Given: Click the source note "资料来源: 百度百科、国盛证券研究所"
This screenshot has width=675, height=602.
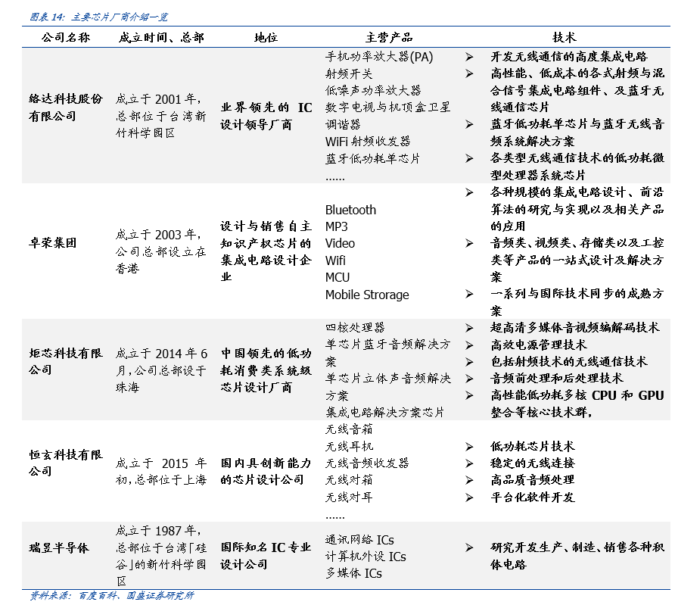Looking at the screenshot, I should [111, 595].
